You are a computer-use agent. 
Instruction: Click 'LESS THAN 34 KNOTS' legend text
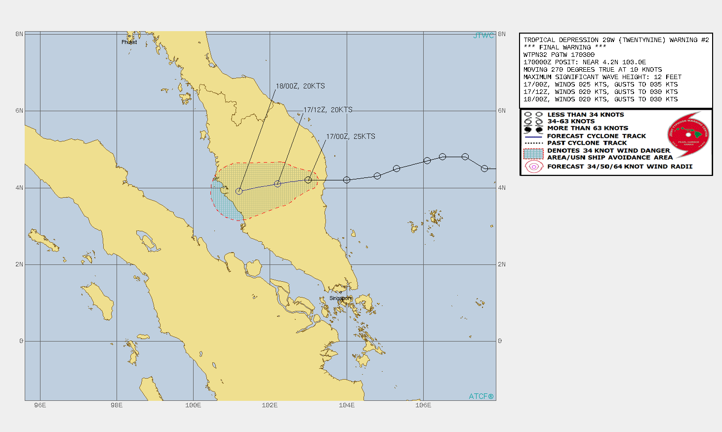click(586, 115)
